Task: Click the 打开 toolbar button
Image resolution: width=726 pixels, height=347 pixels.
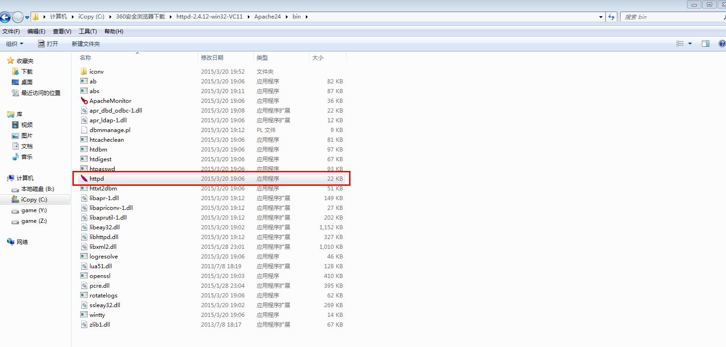Action: click(48, 44)
